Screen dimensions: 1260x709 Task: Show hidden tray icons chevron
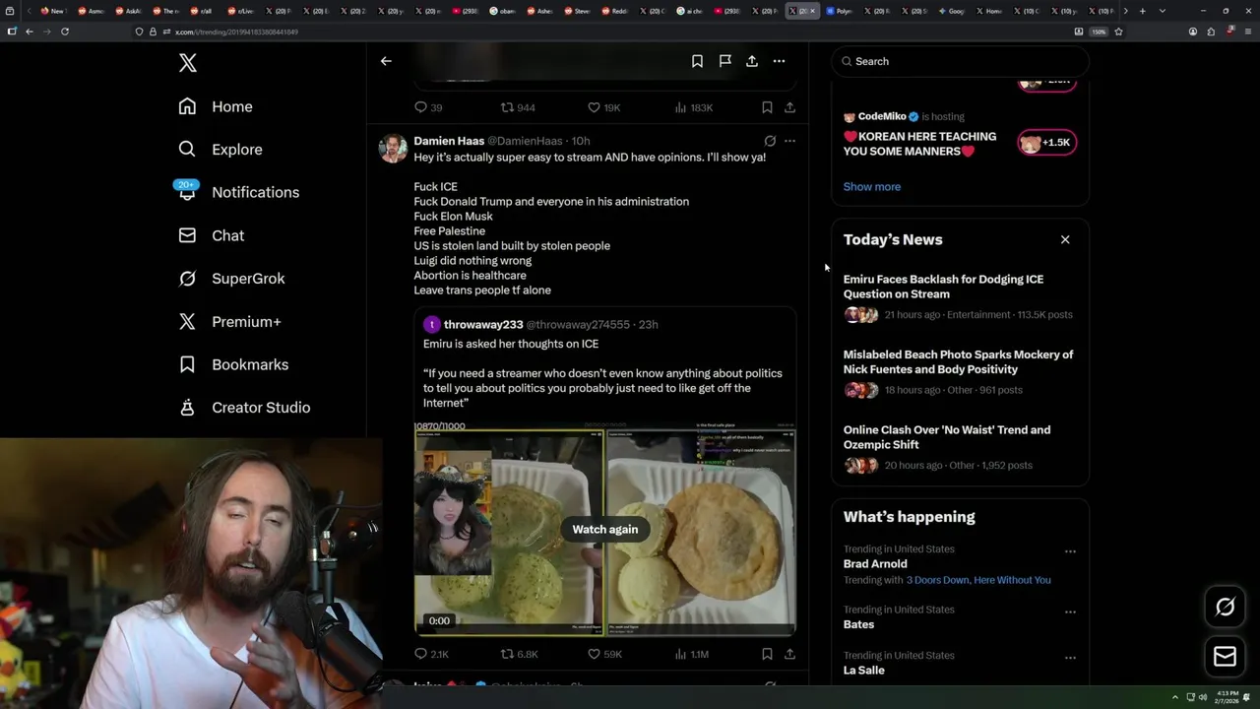click(1174, 697)
